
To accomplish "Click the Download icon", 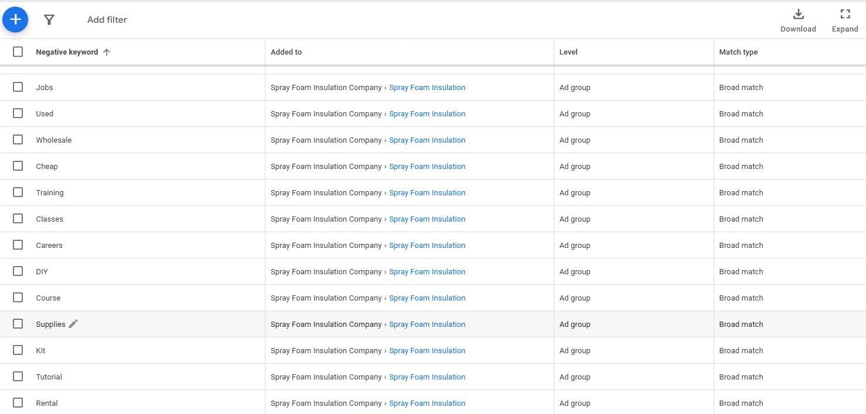I will pos(798,15).
